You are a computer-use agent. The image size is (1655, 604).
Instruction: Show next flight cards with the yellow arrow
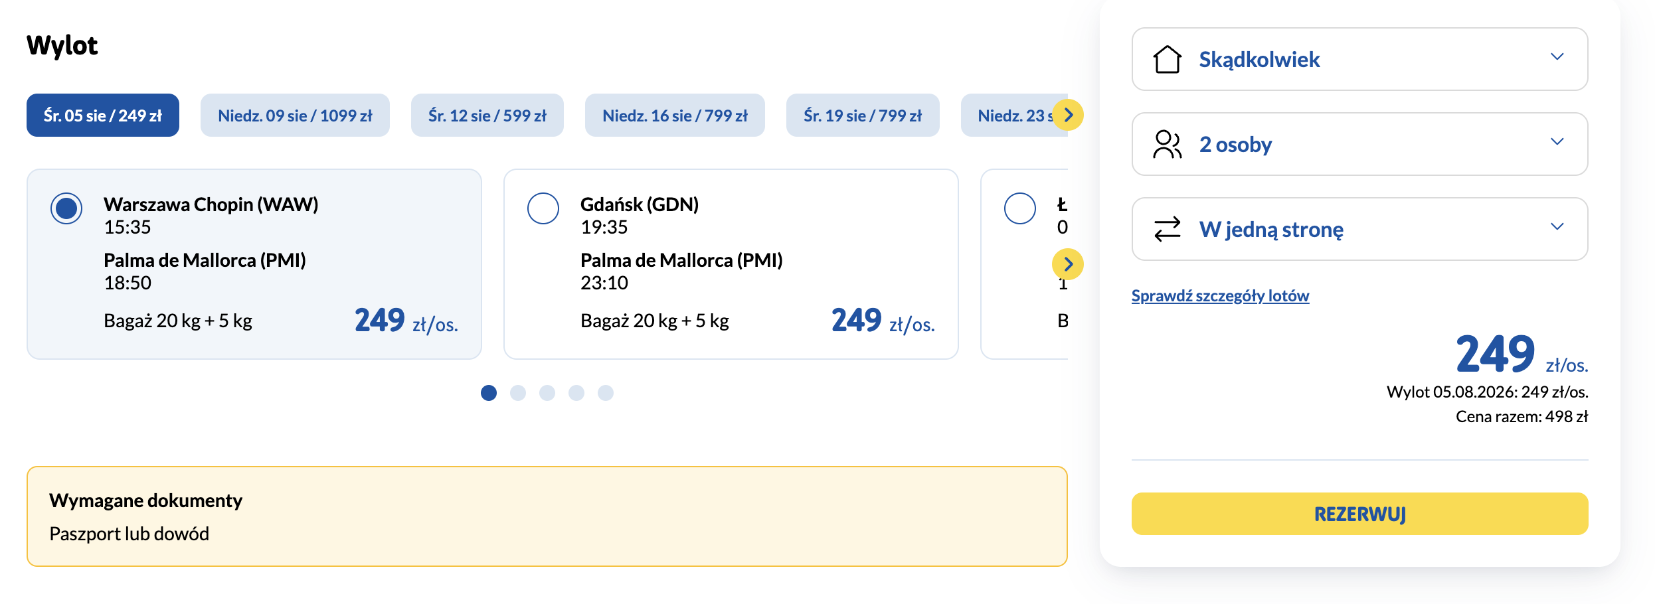[1068, 264]
